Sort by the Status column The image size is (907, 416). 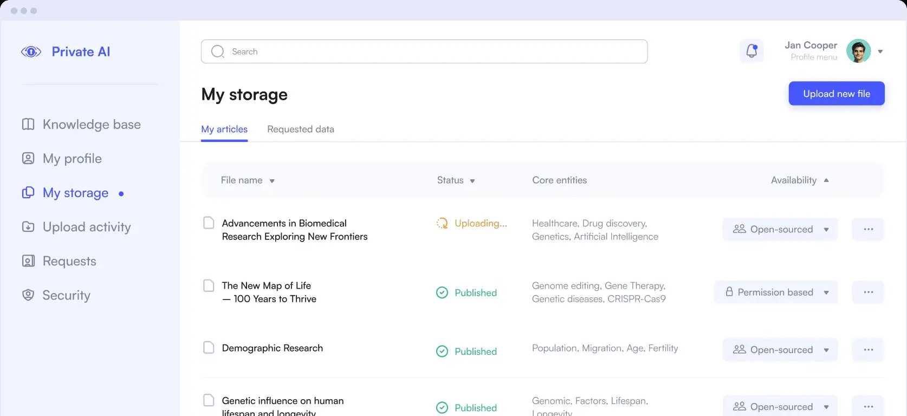tap(456, 180)
